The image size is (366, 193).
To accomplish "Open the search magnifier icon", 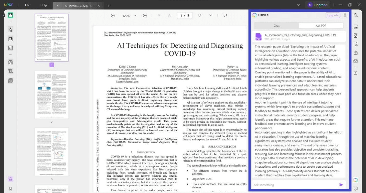I will [x=356, y=15].
